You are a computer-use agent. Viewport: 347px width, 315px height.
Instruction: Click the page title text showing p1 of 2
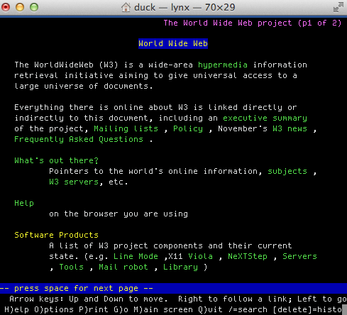(x=253, y=23)
